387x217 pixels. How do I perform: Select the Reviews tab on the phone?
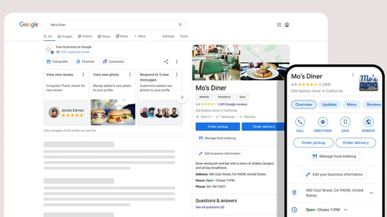tap(373, 104)
